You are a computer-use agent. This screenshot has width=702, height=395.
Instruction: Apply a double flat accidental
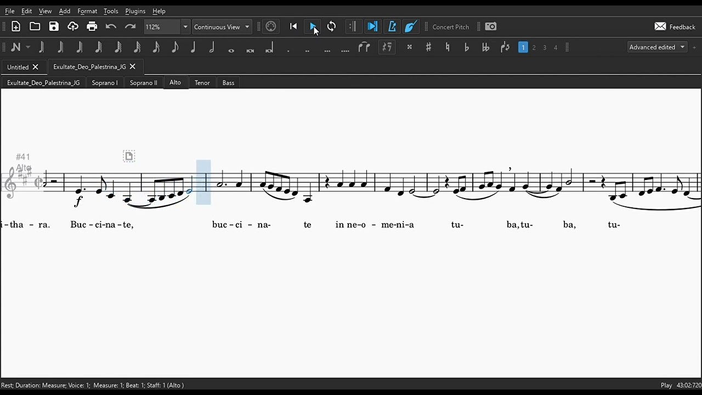[x=485, y=47]
